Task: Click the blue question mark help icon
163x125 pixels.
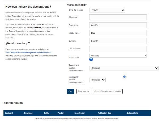Action: coord(91,59)
